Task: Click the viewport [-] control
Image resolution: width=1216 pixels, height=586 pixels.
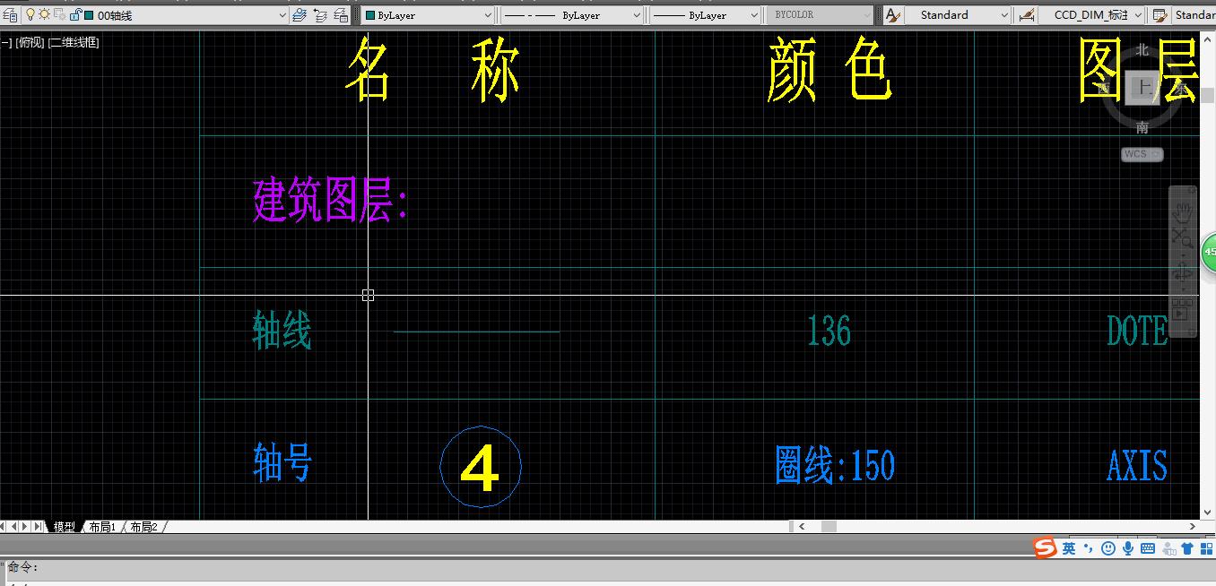Action: (x=6, y=42)
